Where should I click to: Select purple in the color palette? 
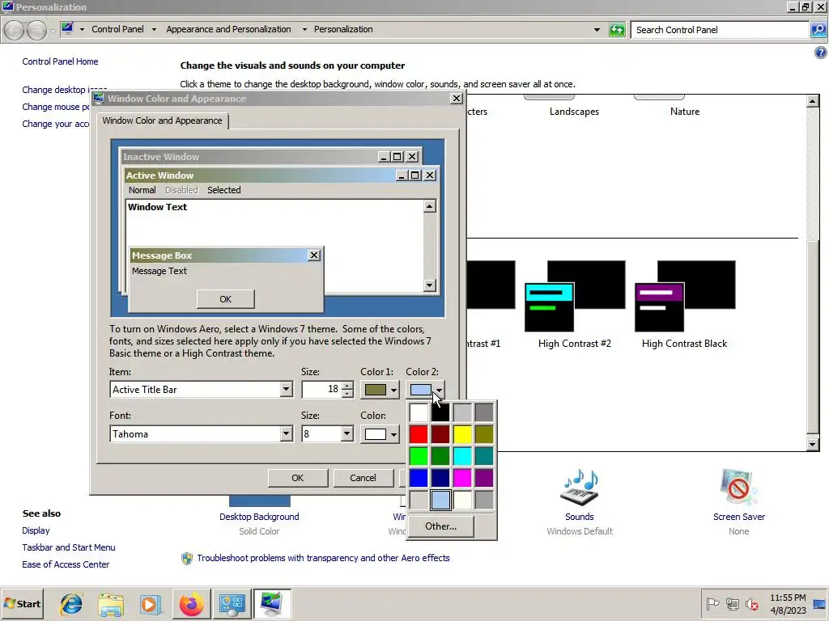[484, 478]
